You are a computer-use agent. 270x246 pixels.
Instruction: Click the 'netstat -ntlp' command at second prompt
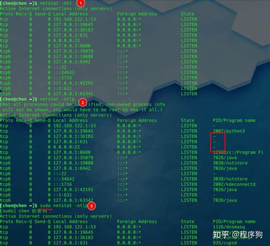[x=57, y=99]
